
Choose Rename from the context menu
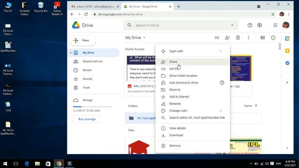tap(192, 104)
